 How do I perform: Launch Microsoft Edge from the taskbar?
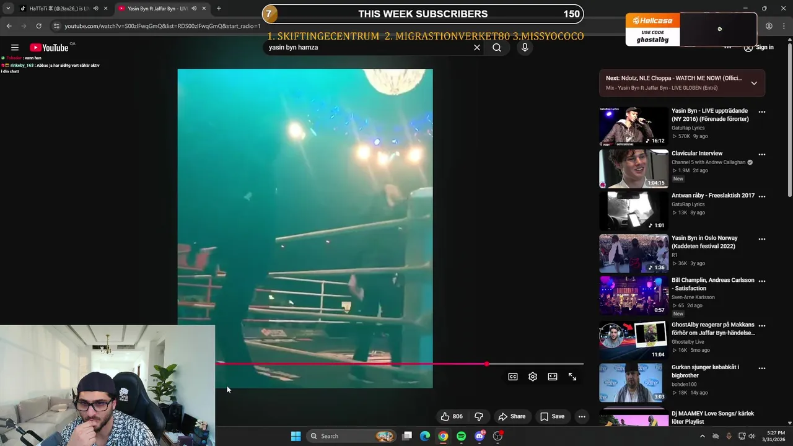click(425, 436)
